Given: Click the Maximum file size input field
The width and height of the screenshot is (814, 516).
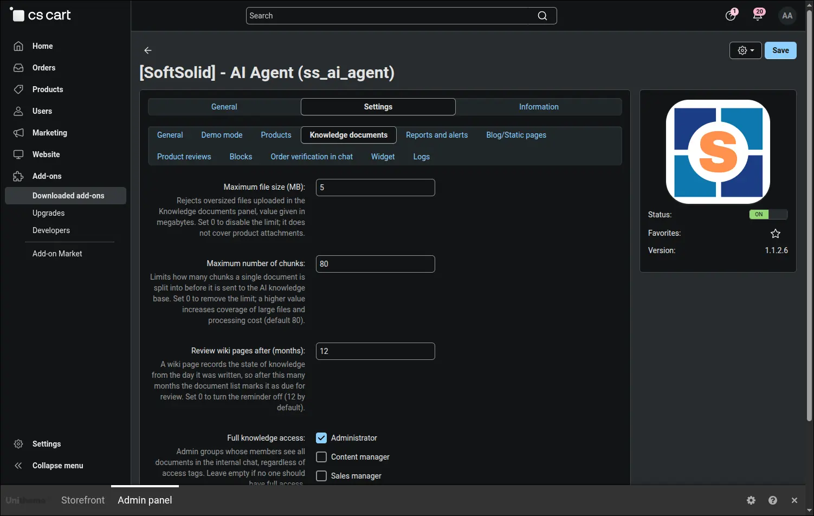Looking at the screenshot, I should 376,188.
